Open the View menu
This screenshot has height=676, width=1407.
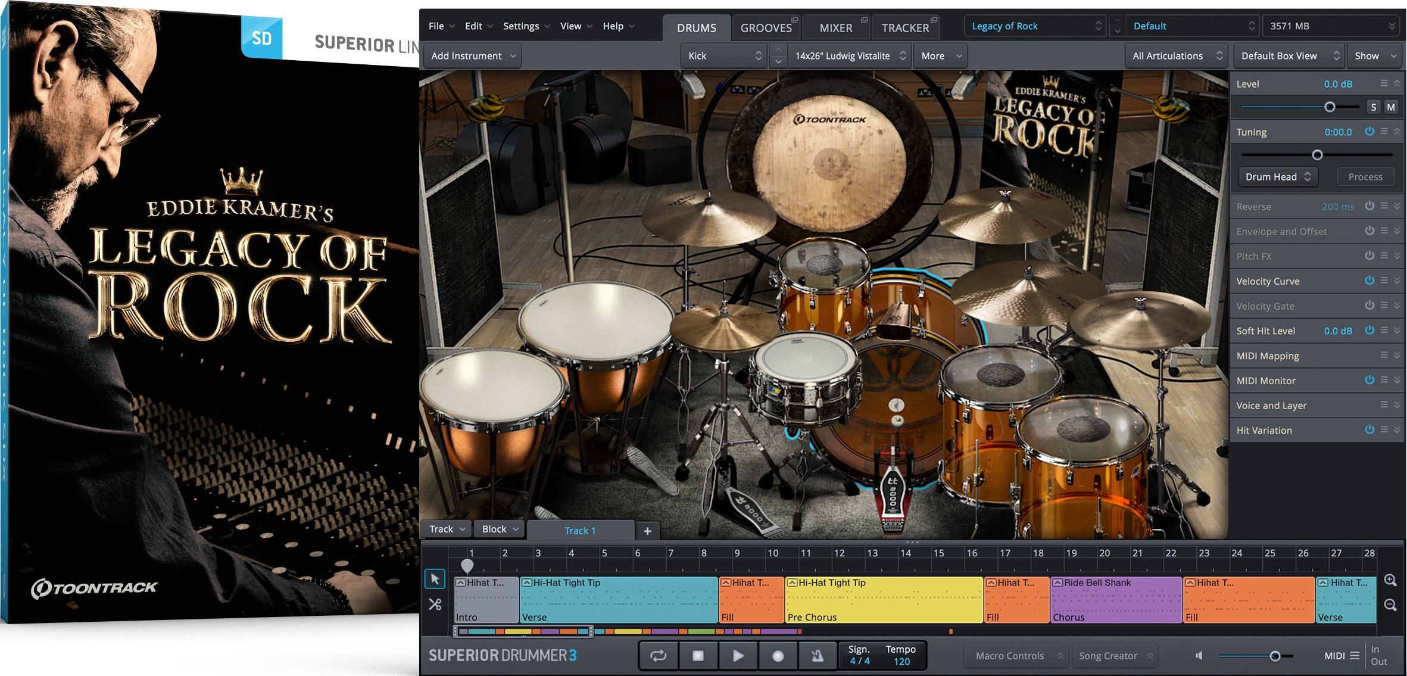[576, 26]
